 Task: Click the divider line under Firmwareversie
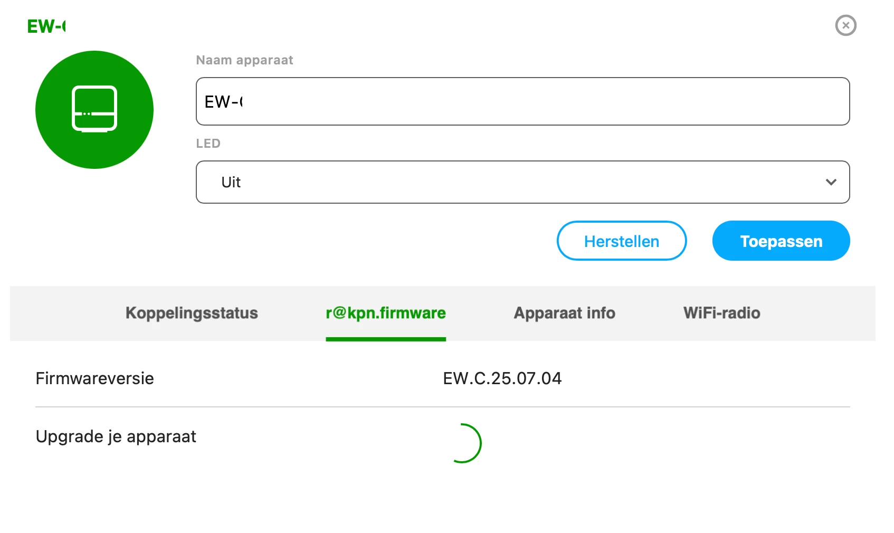pos(442,407)
